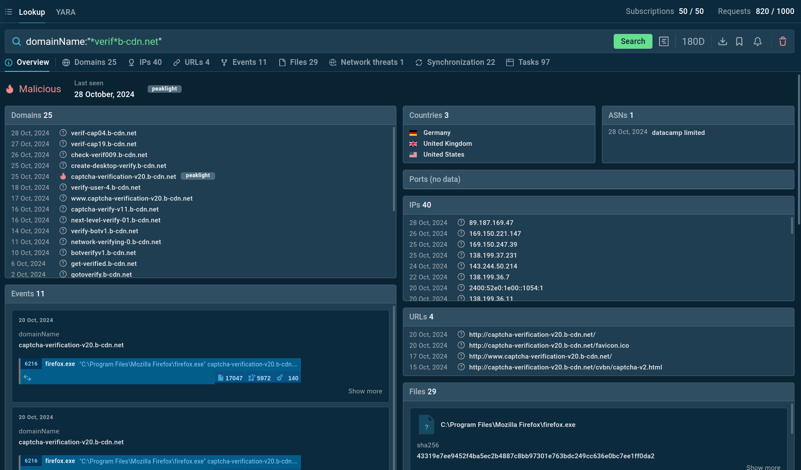Viewport: 801px width, 470px height.
Task: Delete the query with trash icon
Action: 783,41
